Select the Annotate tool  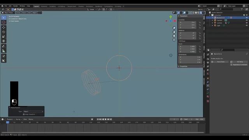pos(4,46)
